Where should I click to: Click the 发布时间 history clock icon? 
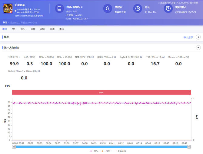click(x=168, y=9)
